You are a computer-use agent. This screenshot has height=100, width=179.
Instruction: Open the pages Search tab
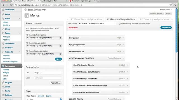[x=49, y=96]
